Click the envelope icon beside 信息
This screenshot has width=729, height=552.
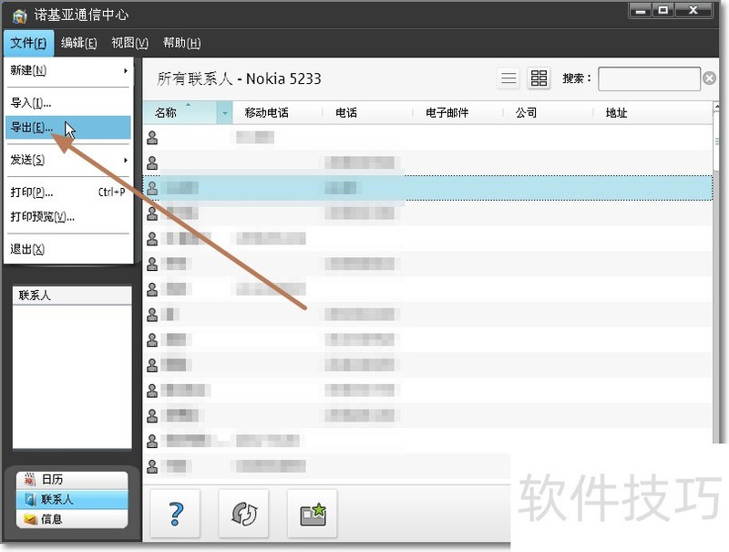(x=31, y=519)
